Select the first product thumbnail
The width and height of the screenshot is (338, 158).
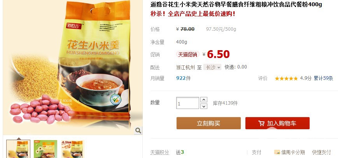18,149
